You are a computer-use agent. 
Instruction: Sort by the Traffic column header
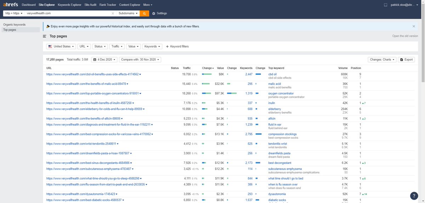(x=187, y=68)
